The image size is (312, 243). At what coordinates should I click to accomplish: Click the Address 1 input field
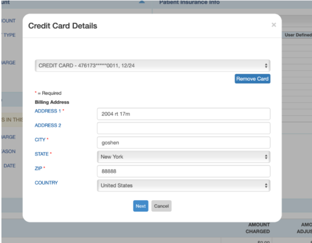click(183, 114)
